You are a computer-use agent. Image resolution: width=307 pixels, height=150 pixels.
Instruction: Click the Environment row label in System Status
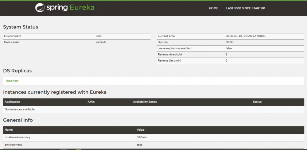click(x=13, y=36)
